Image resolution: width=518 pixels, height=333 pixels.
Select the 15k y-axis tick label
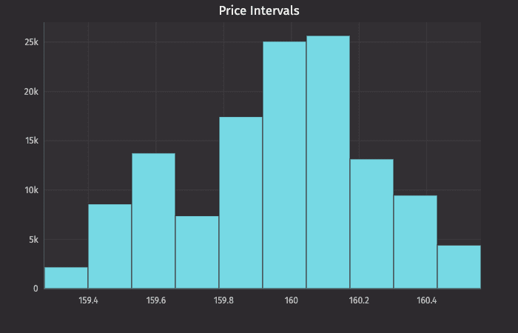pos(31,141)
